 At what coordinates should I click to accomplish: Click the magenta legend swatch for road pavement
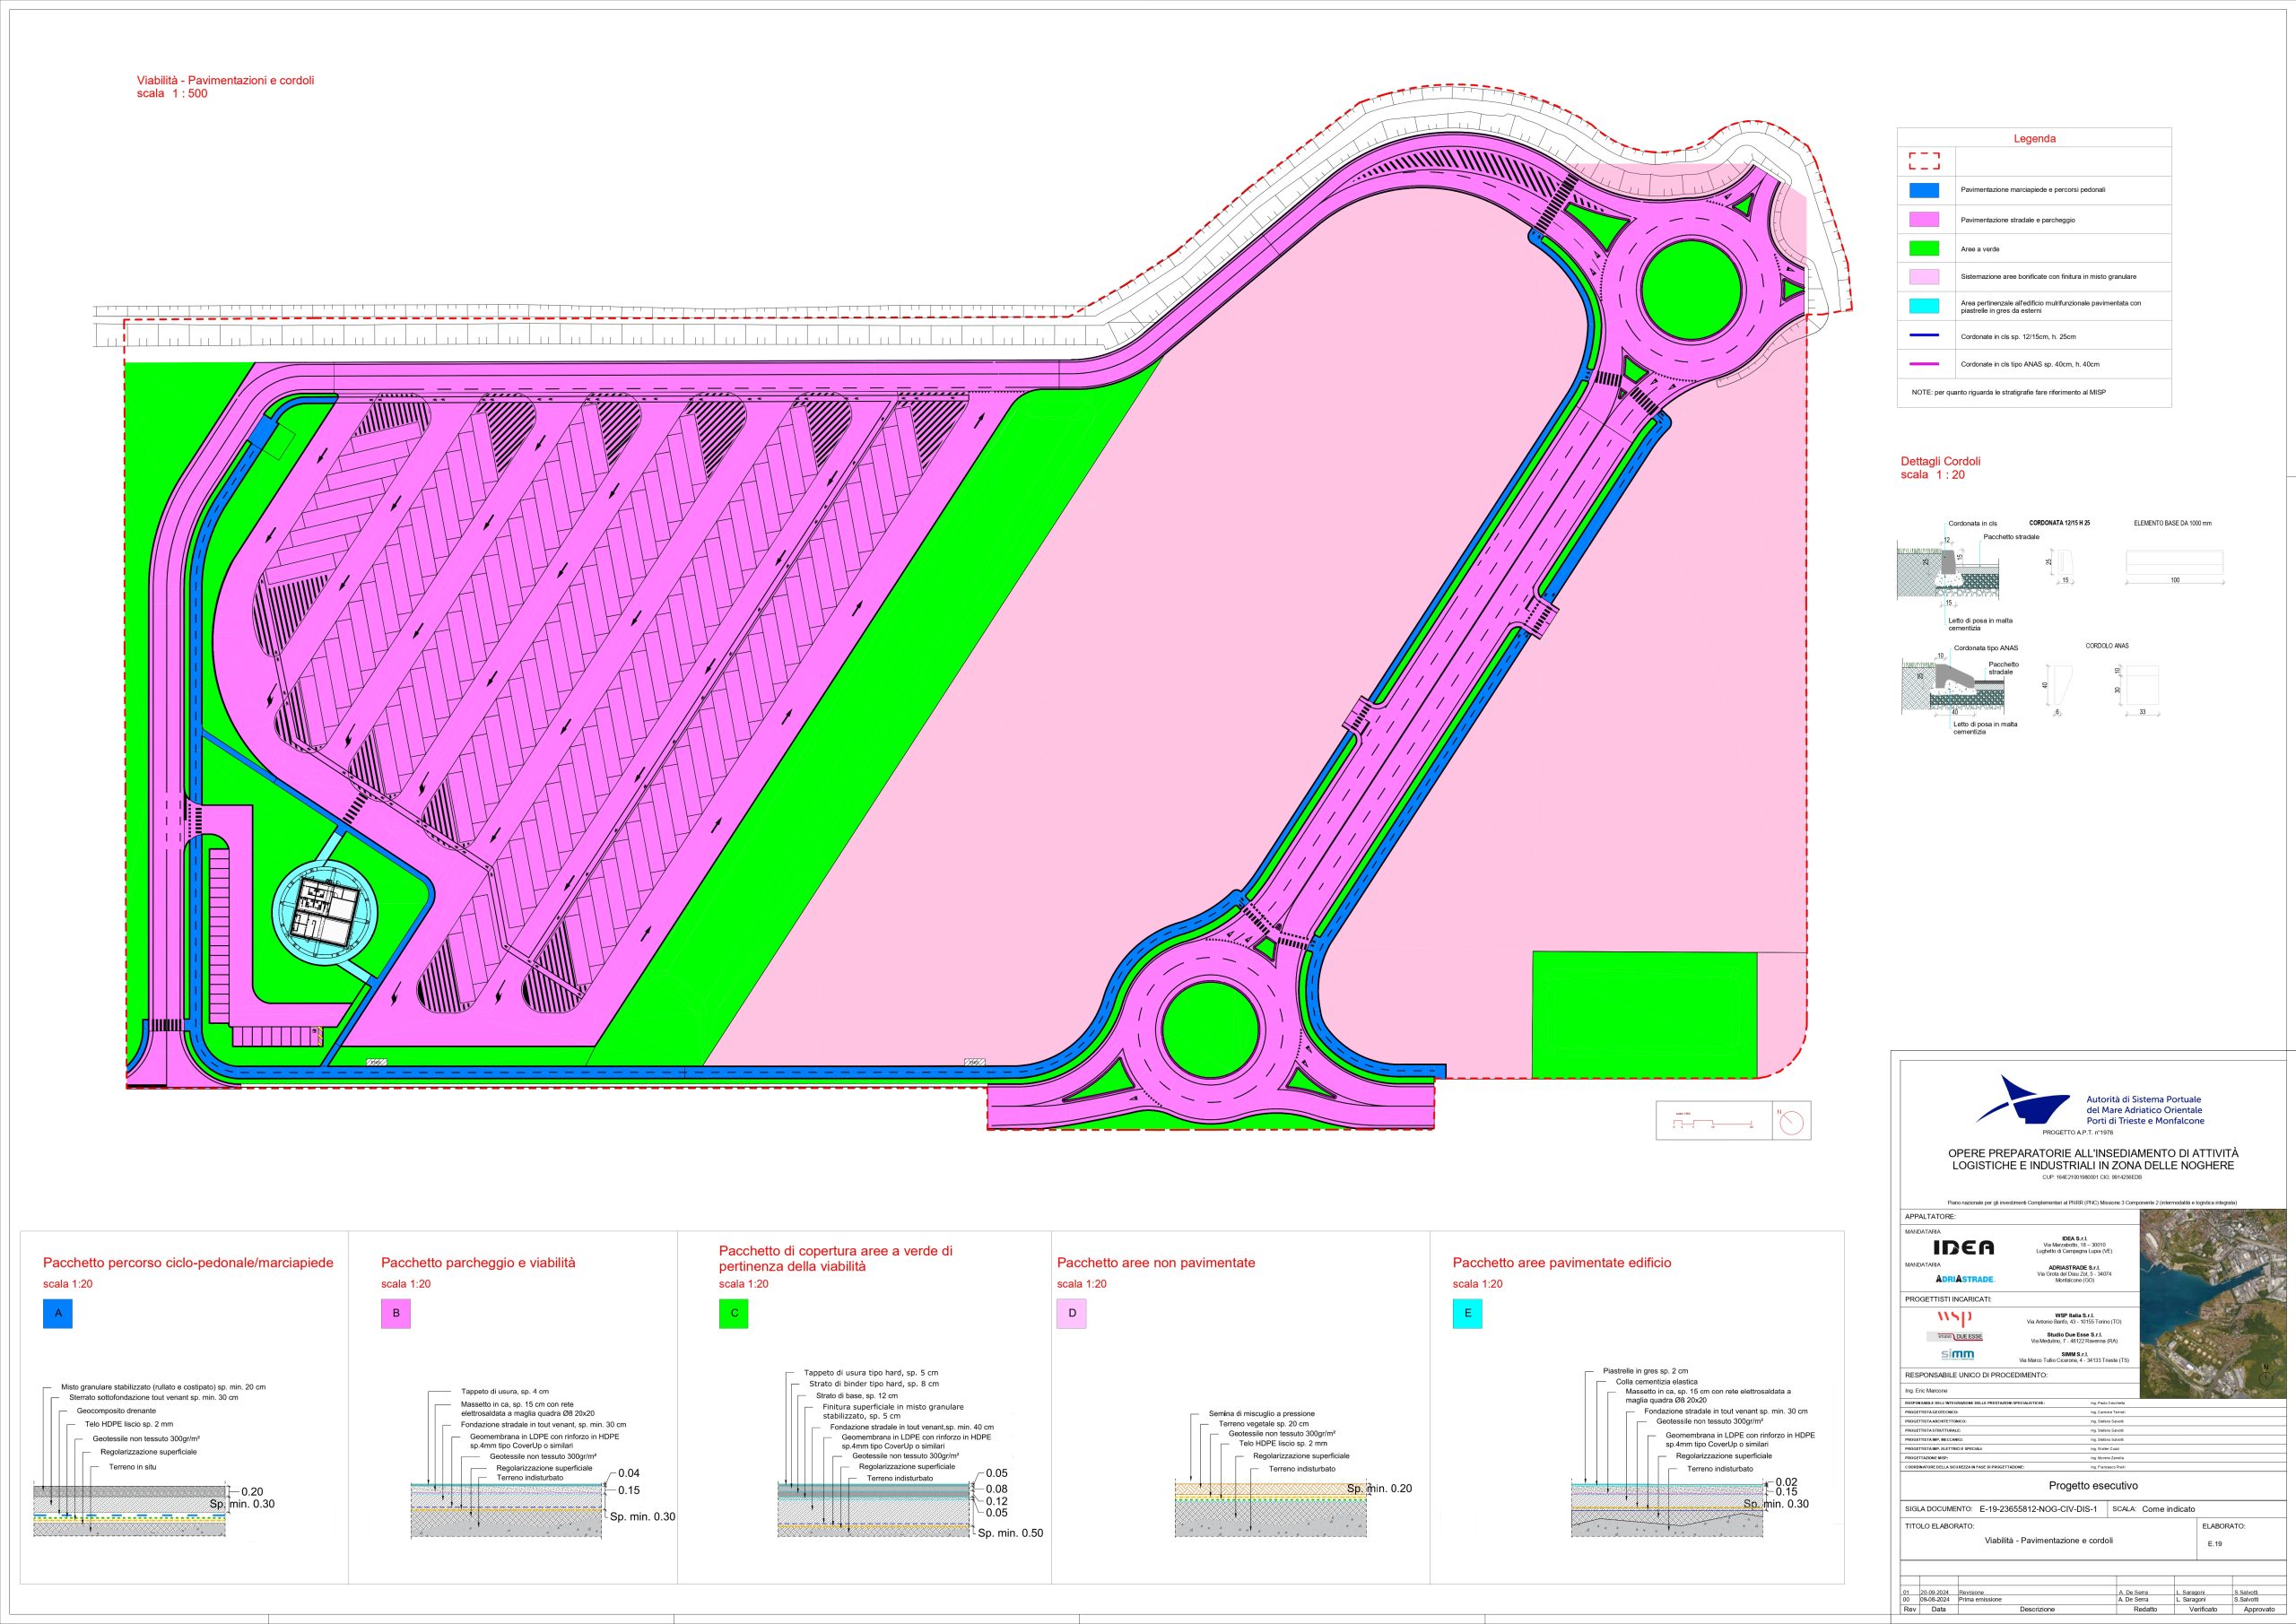(x=1923, y=219)
